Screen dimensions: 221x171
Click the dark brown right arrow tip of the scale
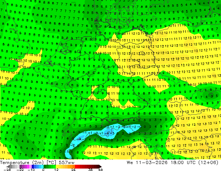[x=100, y=166]
